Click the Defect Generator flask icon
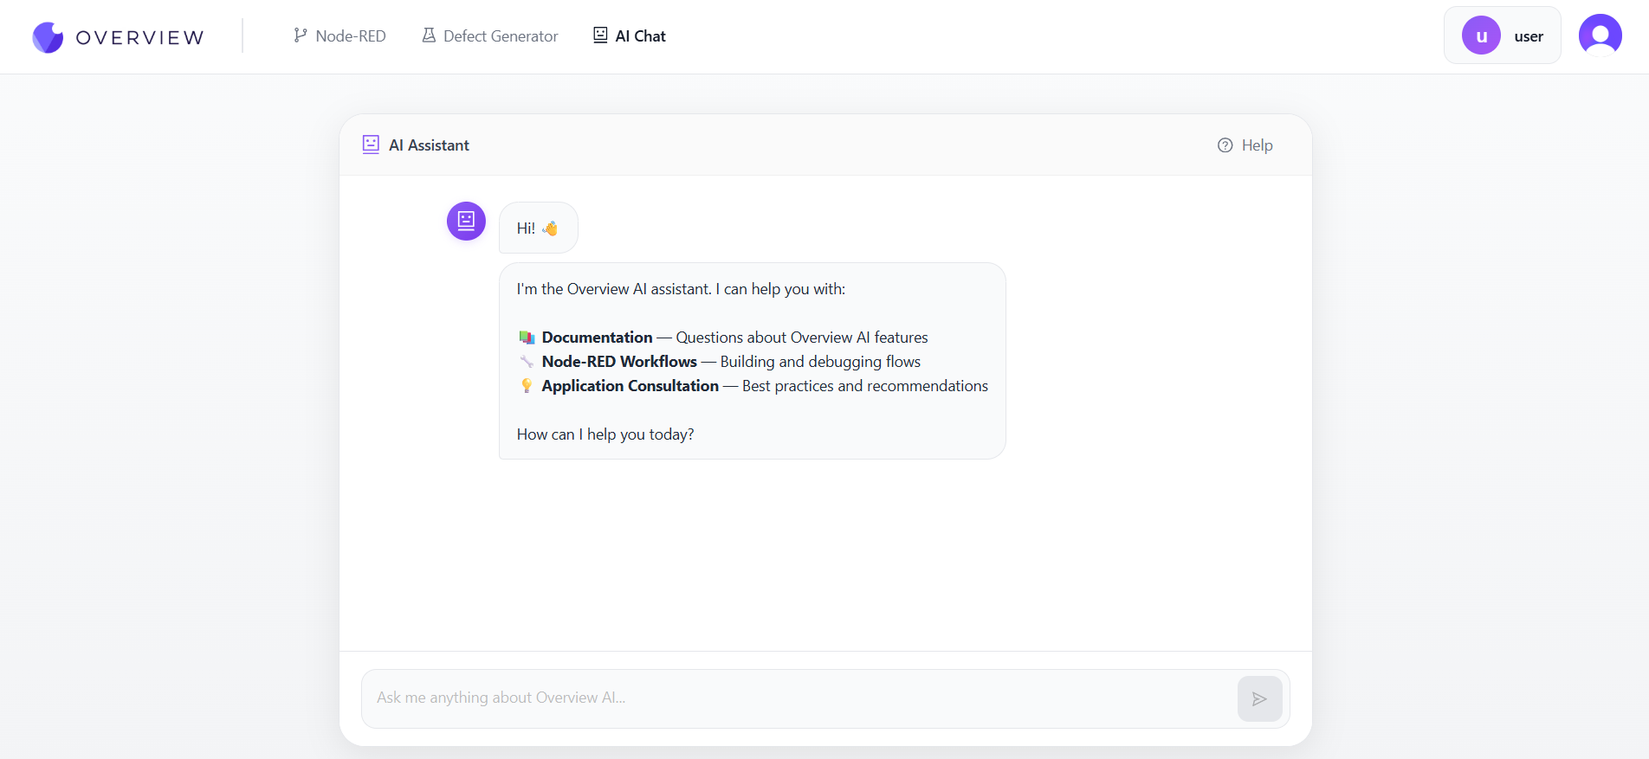 pyautogui.click(x=429, y=35)
